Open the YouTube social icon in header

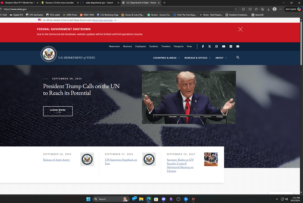(224, 46)
